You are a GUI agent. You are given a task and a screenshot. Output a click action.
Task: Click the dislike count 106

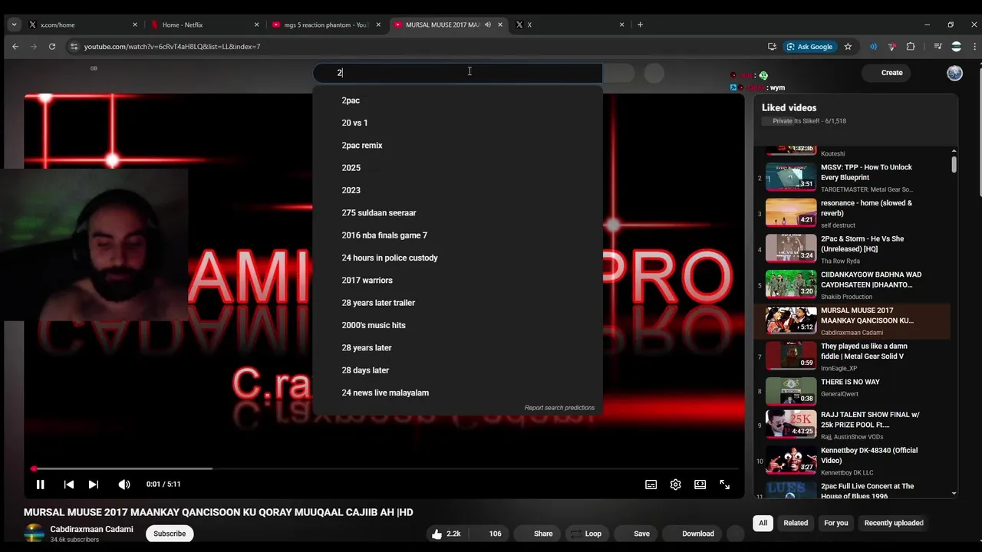495,534
